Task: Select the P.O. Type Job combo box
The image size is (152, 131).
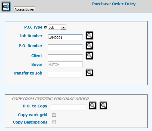Action: [x=57, y=27]
